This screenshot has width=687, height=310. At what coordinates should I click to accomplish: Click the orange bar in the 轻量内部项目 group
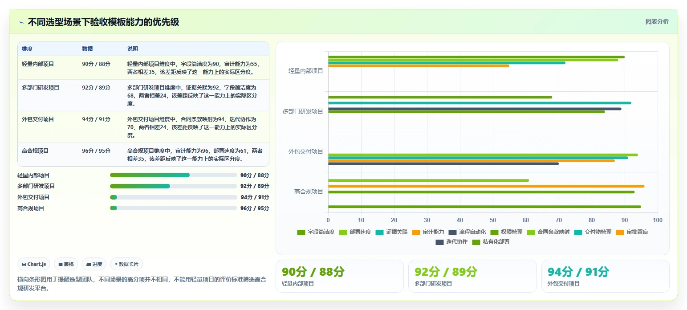(x=419, y=66)
